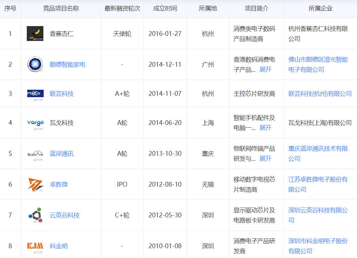
Task: Open the 卓胜微 project link
Action: (59, 184)
